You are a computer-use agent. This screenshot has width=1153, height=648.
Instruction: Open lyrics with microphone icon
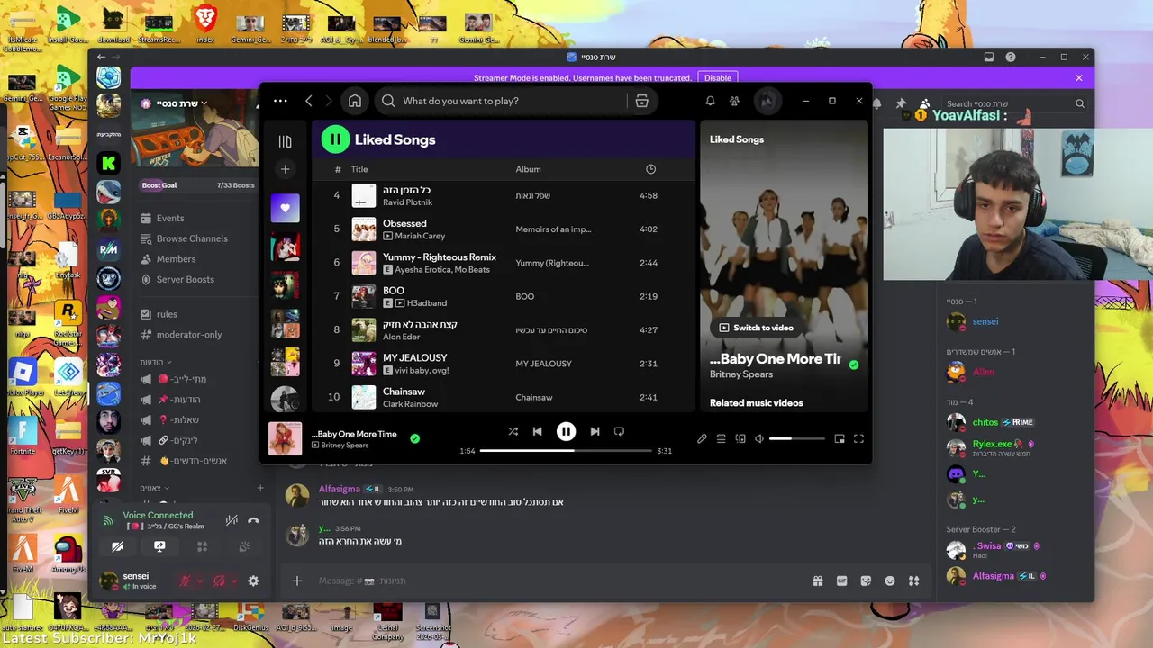tap(702, 438)
